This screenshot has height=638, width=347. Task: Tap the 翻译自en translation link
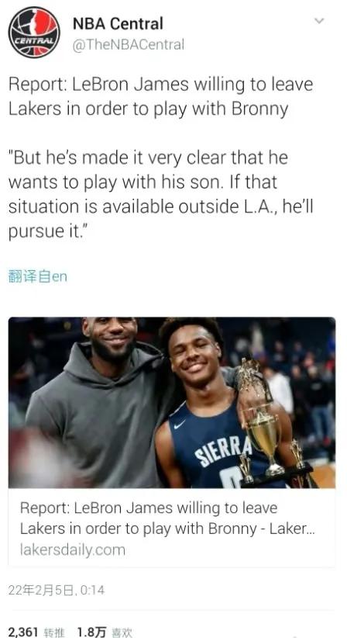[37, 276]
